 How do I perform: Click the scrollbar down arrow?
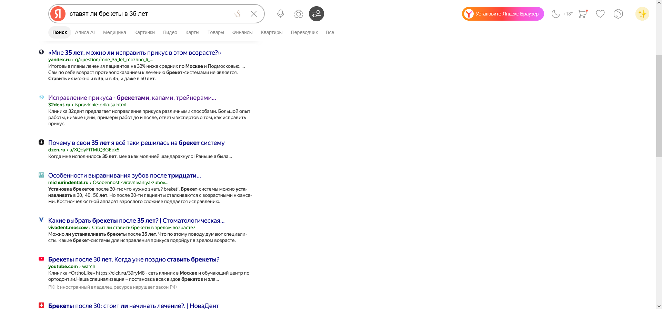659,306
